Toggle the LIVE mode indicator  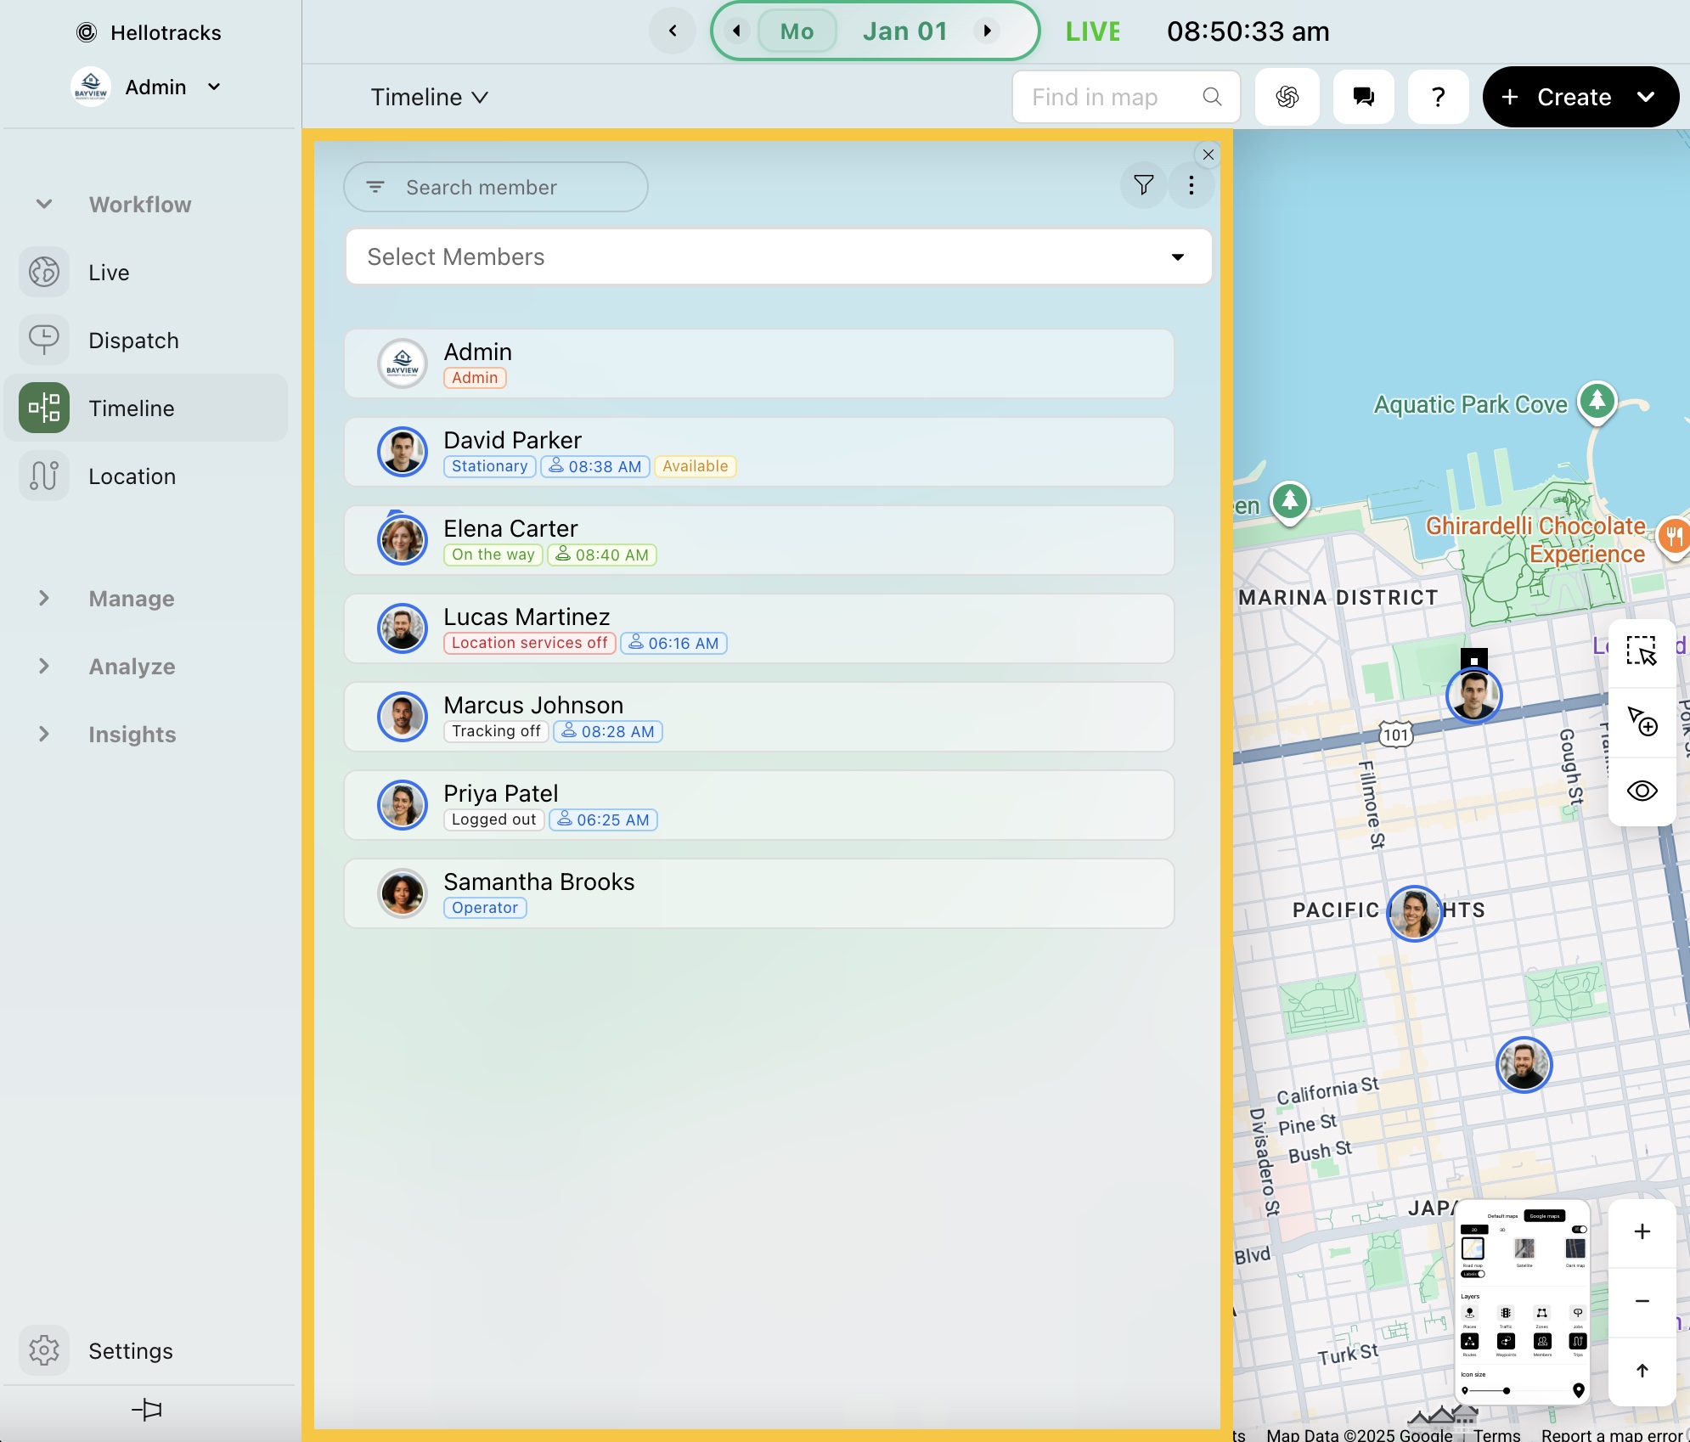coord(1092,31)
